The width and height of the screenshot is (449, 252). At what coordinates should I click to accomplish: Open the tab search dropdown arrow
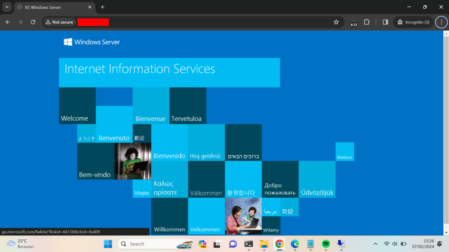[x=7, y=7]
